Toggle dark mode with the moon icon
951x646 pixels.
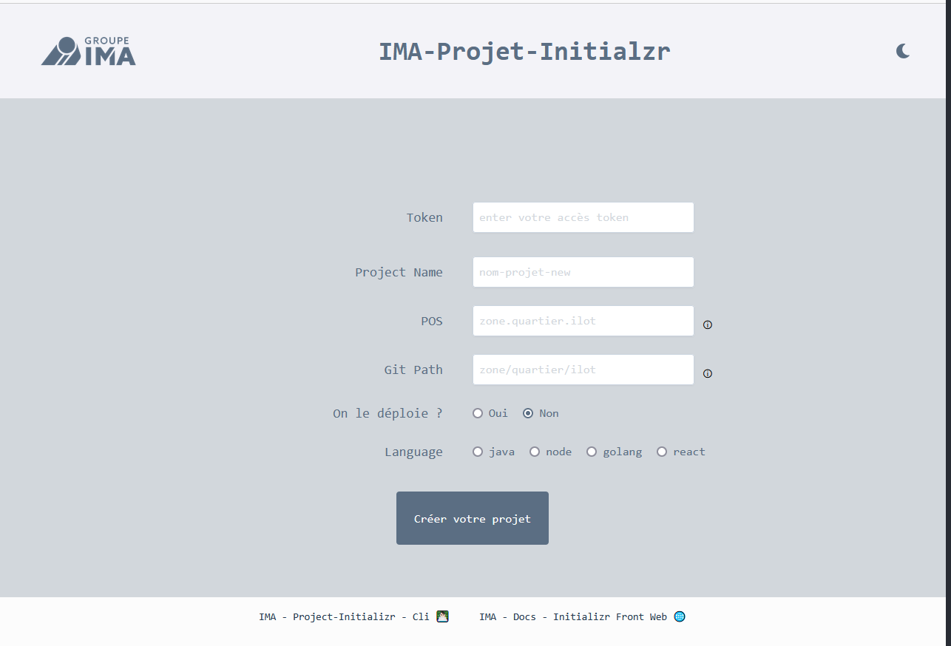coord(902,51)
